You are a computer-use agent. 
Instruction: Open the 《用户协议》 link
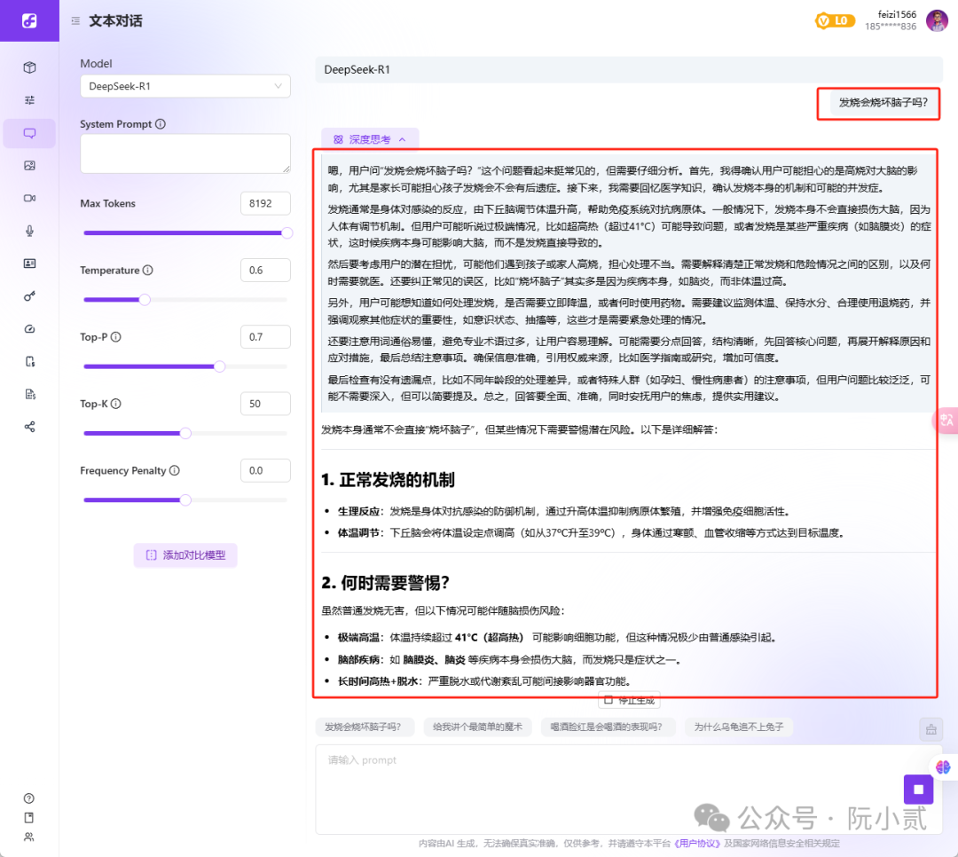pos(696,844)
